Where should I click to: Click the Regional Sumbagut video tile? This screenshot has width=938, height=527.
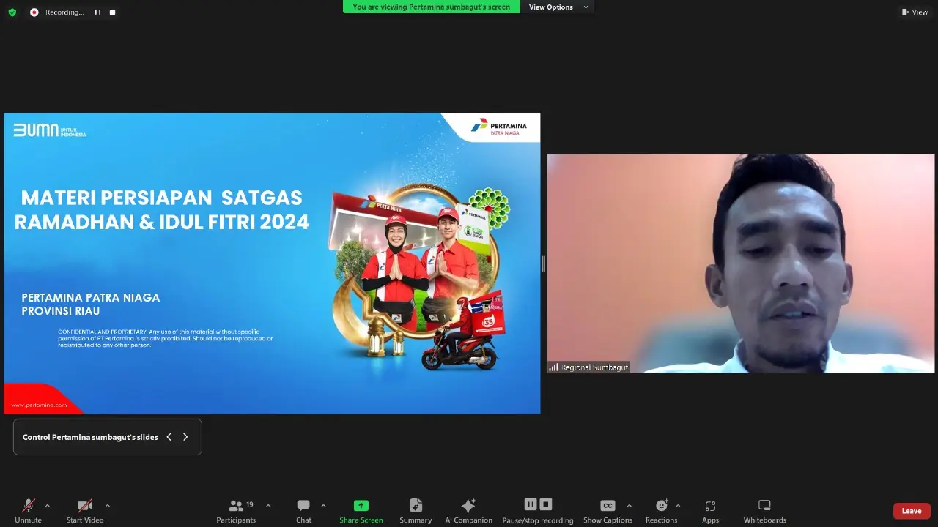tap(741, 263)
